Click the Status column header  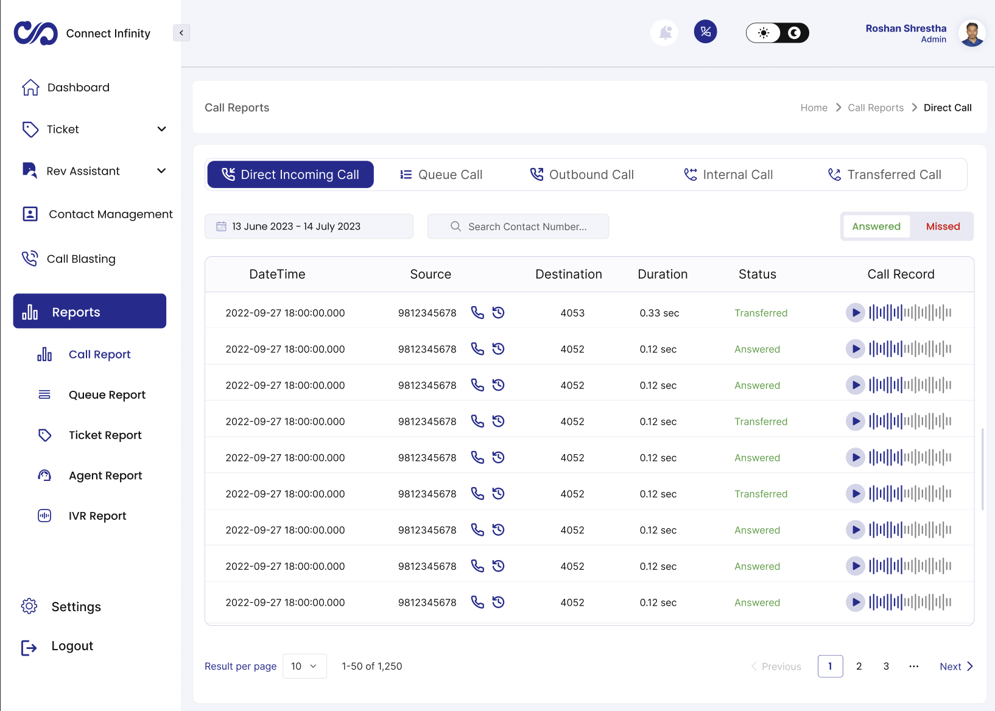coord(758,275)
